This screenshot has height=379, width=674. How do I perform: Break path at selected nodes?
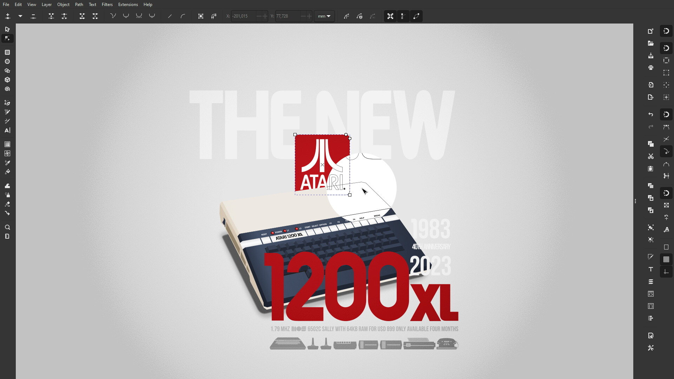click(x=64, y=16)
